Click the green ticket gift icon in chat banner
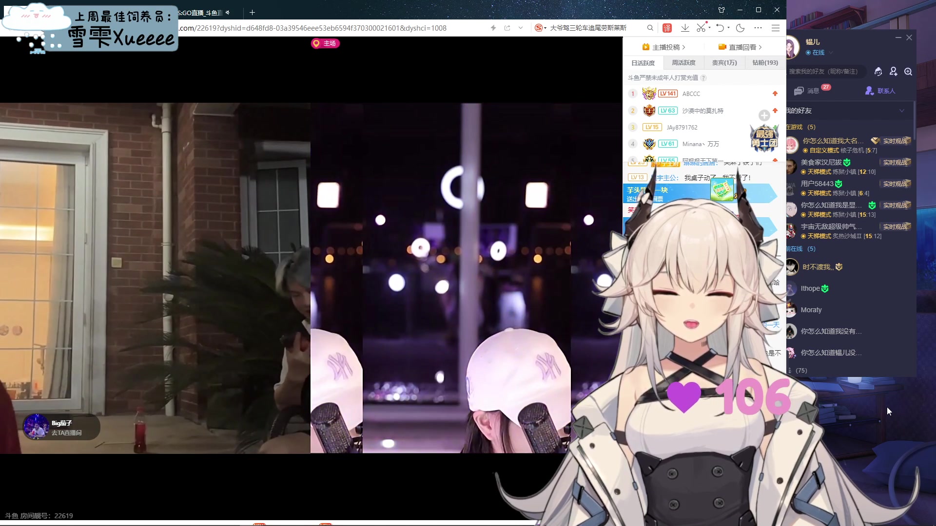 coord(722,189)
